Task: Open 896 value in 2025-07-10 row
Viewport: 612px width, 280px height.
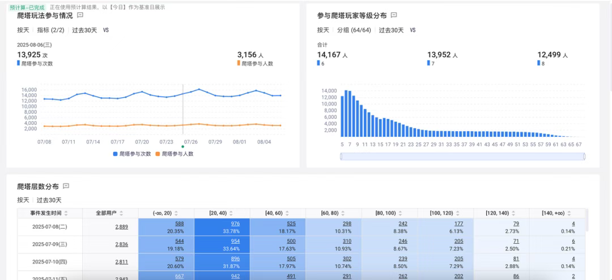Action: (x=235, y=259)
